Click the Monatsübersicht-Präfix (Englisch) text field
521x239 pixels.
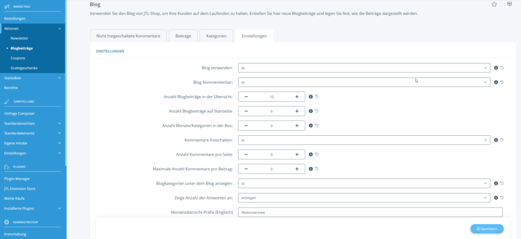tap(370, 213)
